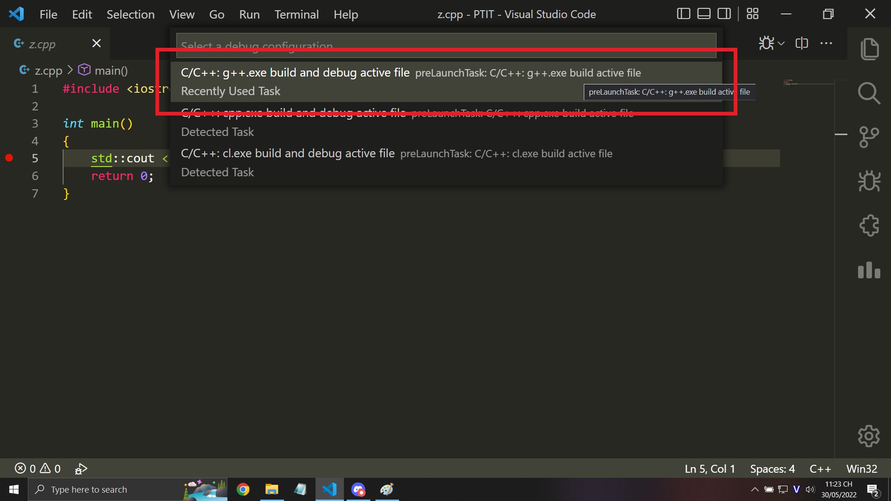
Task: Open the Windows Start menu
Action: pyautogui.click(x=14, y=489)
